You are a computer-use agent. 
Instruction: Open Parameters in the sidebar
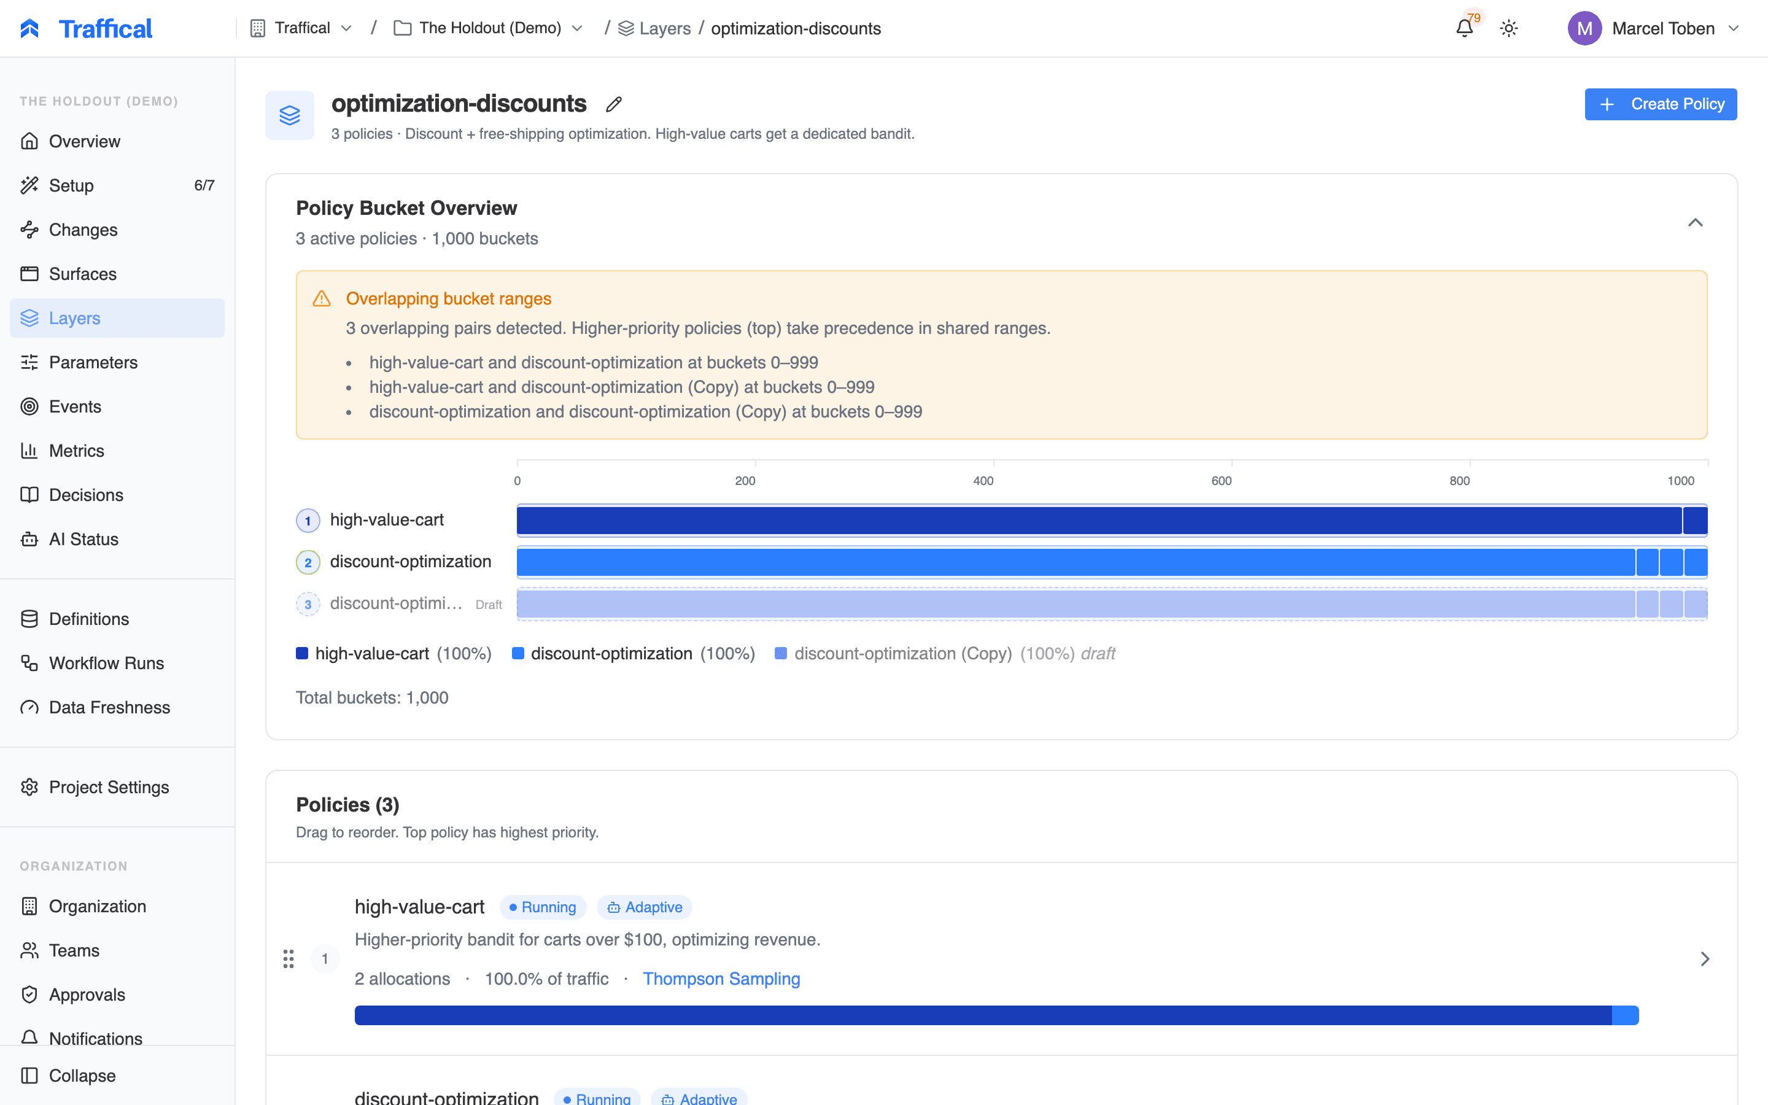pos(117,362)
